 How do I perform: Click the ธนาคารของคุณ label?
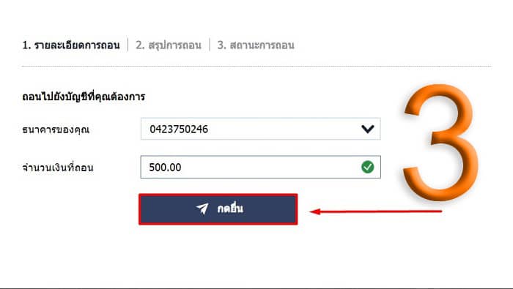coord(56,130)
